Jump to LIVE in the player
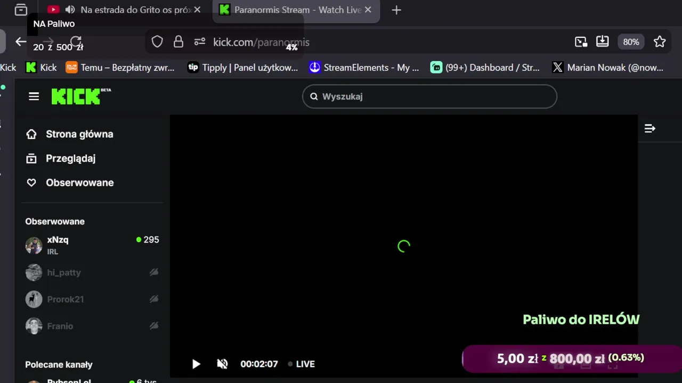 [301, 364]
